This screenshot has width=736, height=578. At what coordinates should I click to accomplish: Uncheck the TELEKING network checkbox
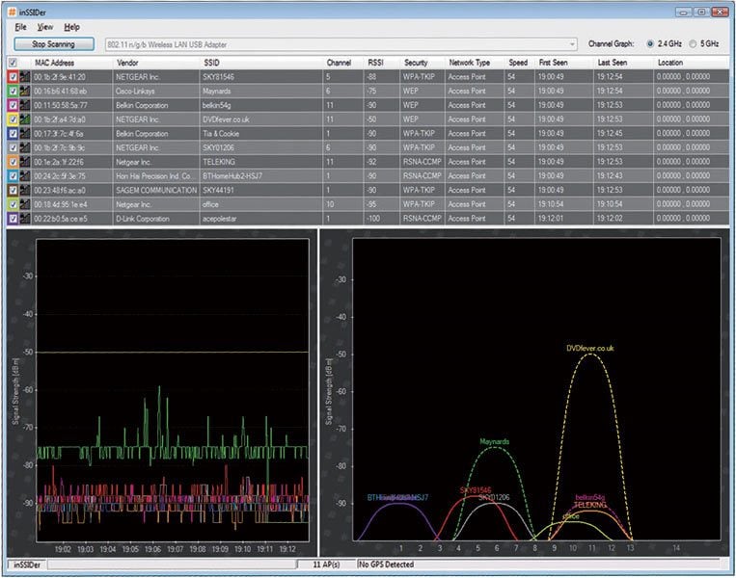pyautogui.click(x=14, y=162)
